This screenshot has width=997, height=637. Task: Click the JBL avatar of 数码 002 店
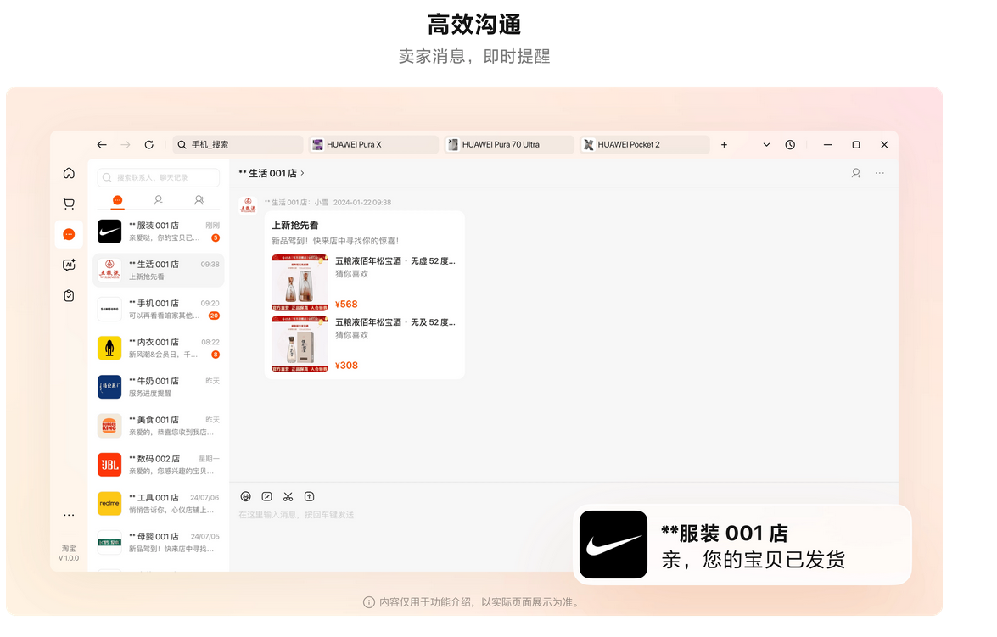pyautogui.click(x=109, y=465)
